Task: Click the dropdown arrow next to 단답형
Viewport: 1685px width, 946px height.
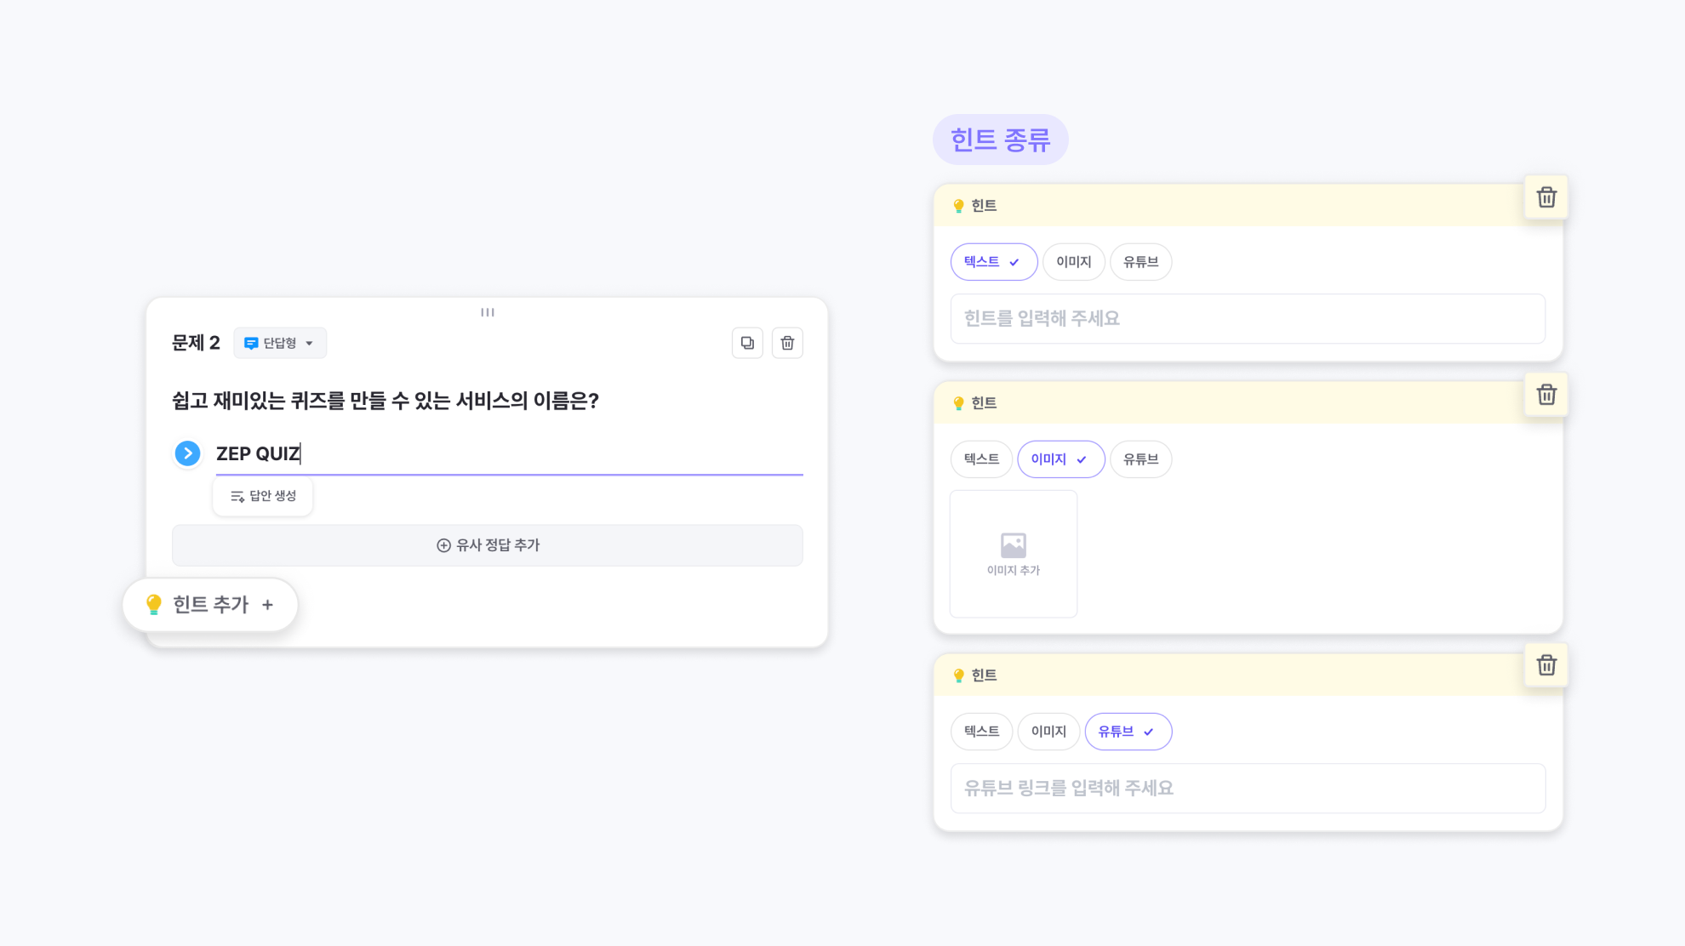Action: point(310,344)
